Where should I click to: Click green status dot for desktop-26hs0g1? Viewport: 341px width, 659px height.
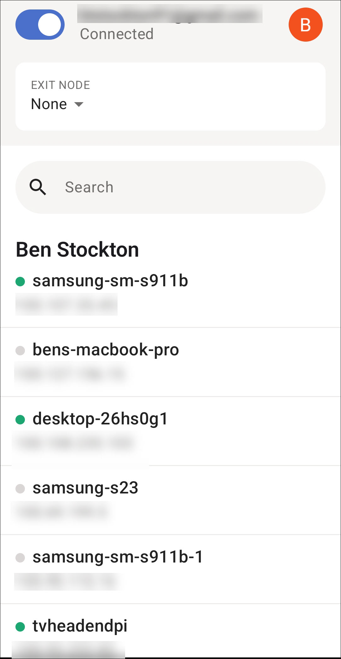20,419
